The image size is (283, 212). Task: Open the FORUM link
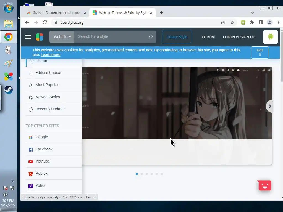point(208,37)
